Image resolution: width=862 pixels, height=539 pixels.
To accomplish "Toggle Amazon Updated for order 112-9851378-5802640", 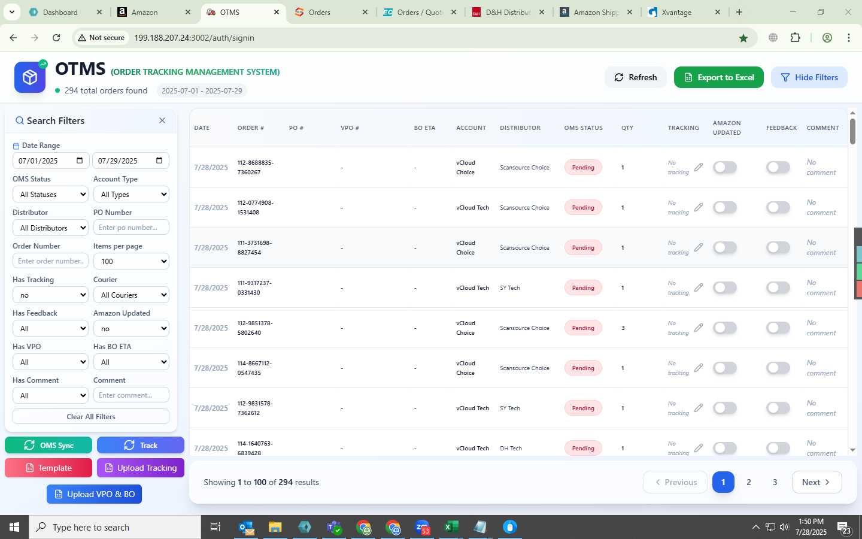I will [x=725, y=328].
